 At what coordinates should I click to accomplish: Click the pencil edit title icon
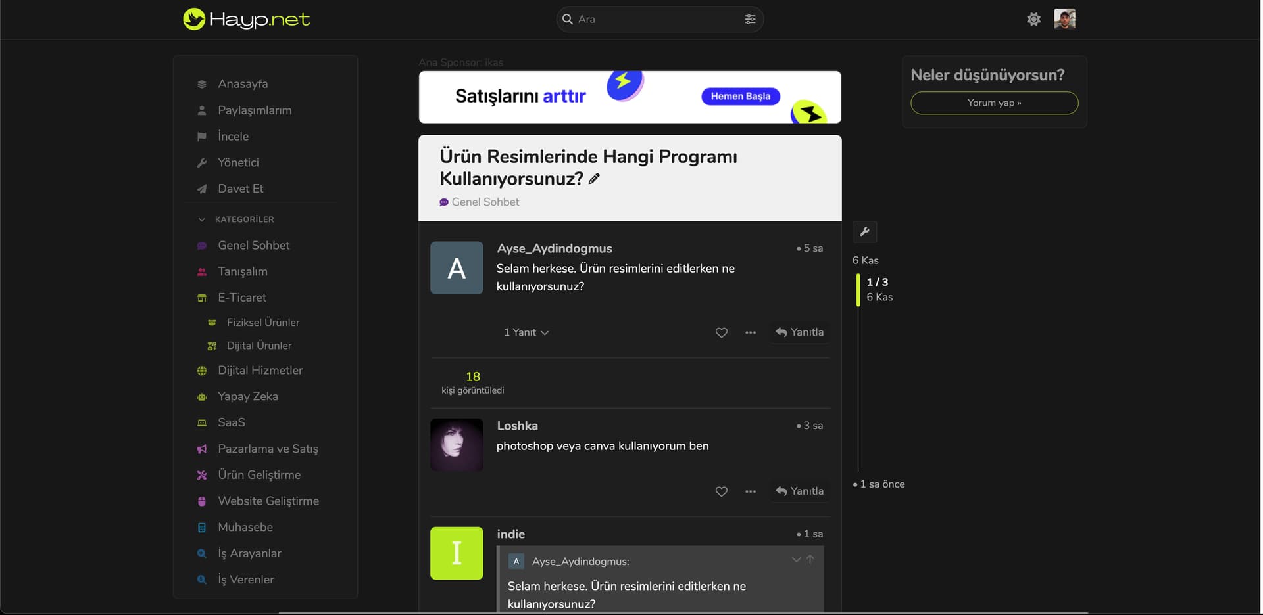(x=594, y=179)
